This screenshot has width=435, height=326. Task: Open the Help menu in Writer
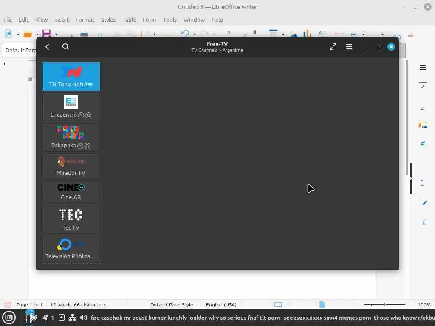click(217, 20)
